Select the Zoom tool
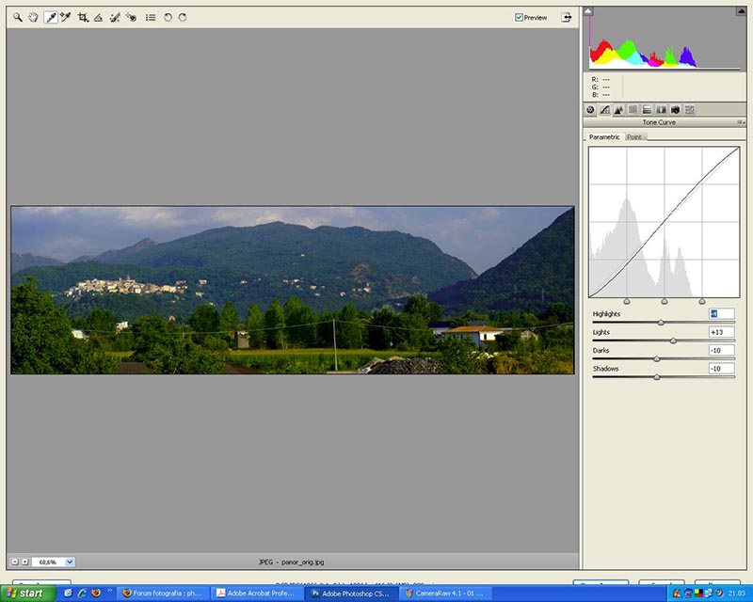 17,16
